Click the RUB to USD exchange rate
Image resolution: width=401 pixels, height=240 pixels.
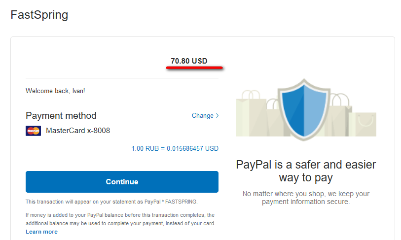click(175, 148)
